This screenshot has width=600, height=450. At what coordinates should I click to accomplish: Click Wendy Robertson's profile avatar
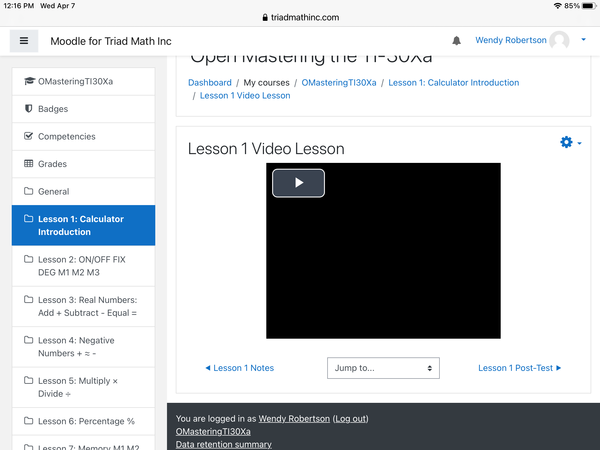click(559, 40)
